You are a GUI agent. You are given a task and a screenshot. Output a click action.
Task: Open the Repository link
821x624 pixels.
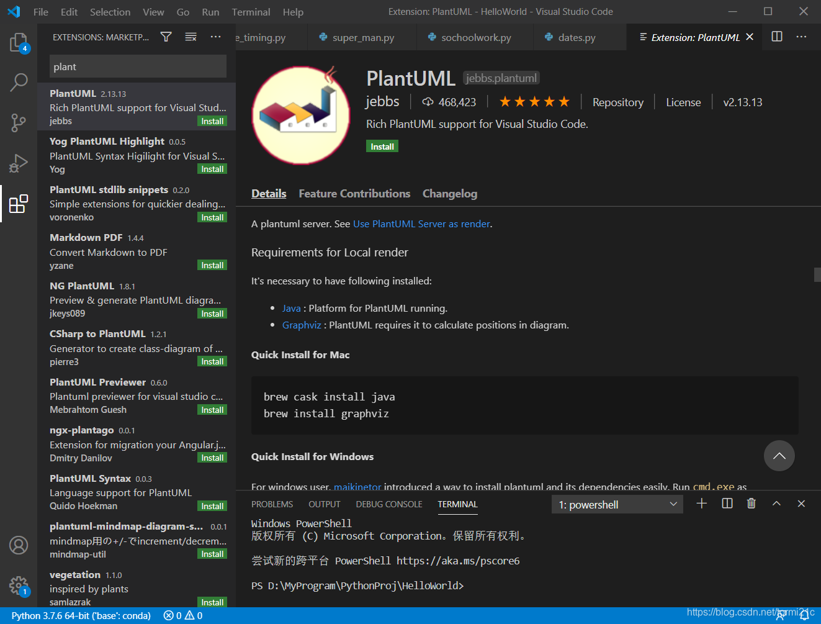tap(618, 102)
